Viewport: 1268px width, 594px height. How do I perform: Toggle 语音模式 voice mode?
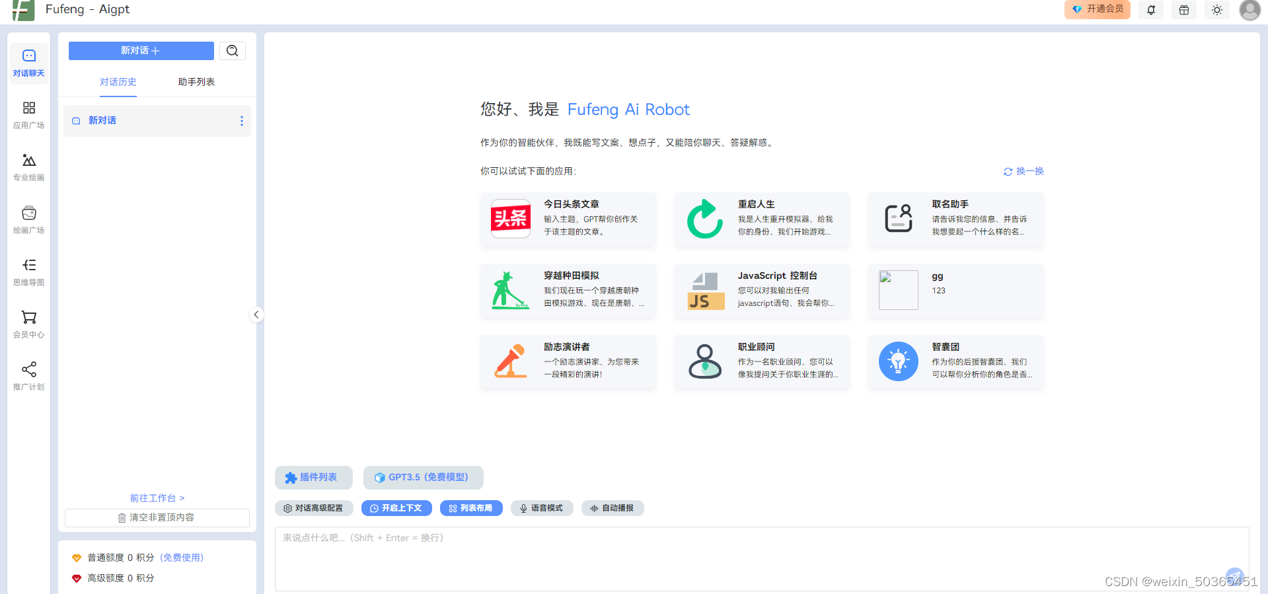pos(542,508)
